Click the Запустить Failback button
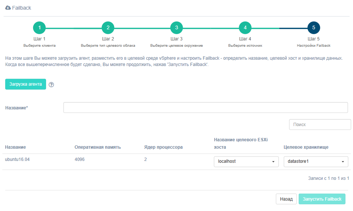This screenshot has height=211, width=353. click(322, 199)
